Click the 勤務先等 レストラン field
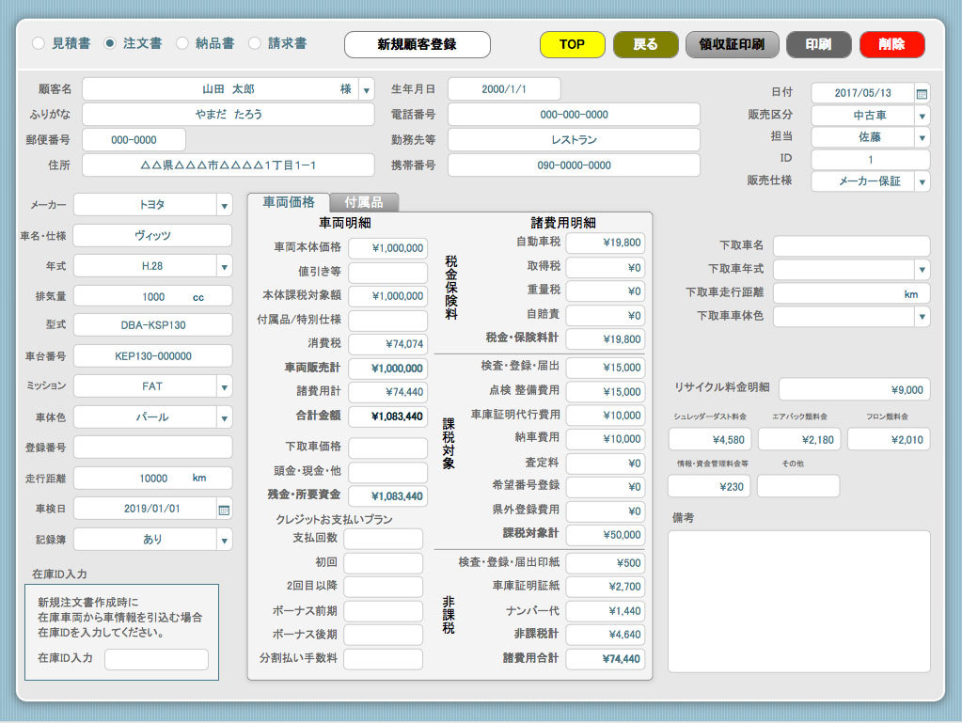Viewport: 962px width, 723px height. click(574, 140)
